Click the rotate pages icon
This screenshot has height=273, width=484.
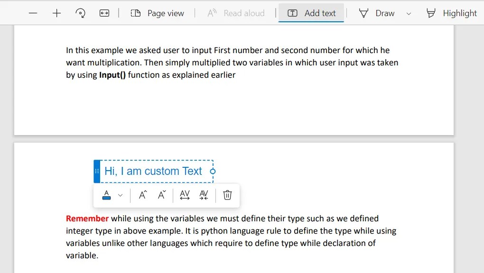pyautogui.click(x=80, y=13)
